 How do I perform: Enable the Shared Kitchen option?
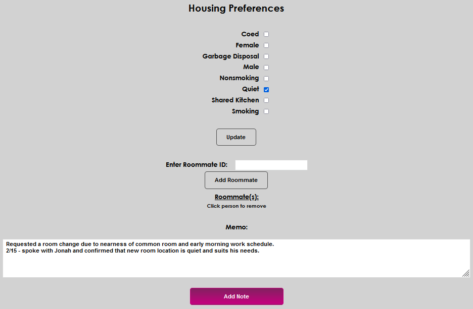266,100
